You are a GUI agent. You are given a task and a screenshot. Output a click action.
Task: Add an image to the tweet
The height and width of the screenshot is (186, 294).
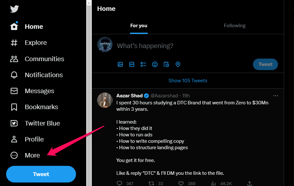click(120, 64)
